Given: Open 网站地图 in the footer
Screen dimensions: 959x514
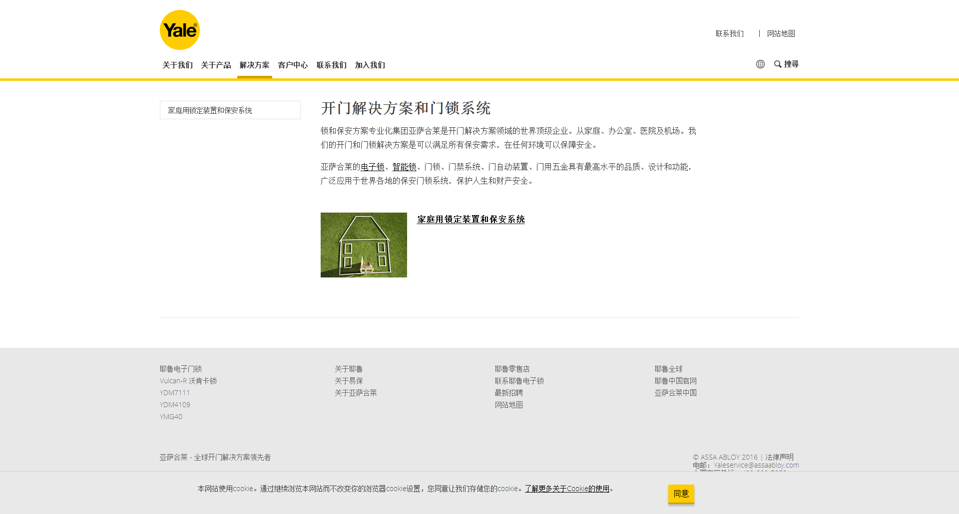Looking at the screenshot, I should [x=508, y=405].
